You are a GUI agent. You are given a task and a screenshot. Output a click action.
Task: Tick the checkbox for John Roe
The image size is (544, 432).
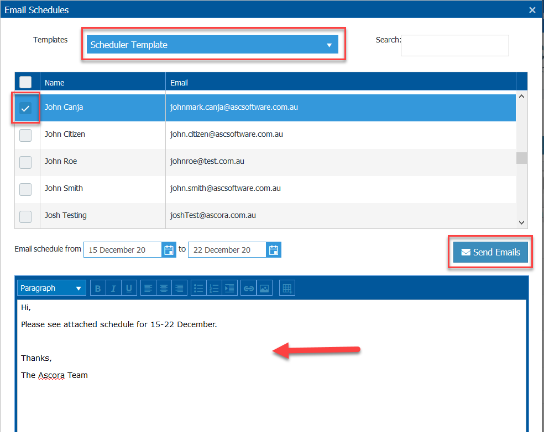(x=25, y=162)
